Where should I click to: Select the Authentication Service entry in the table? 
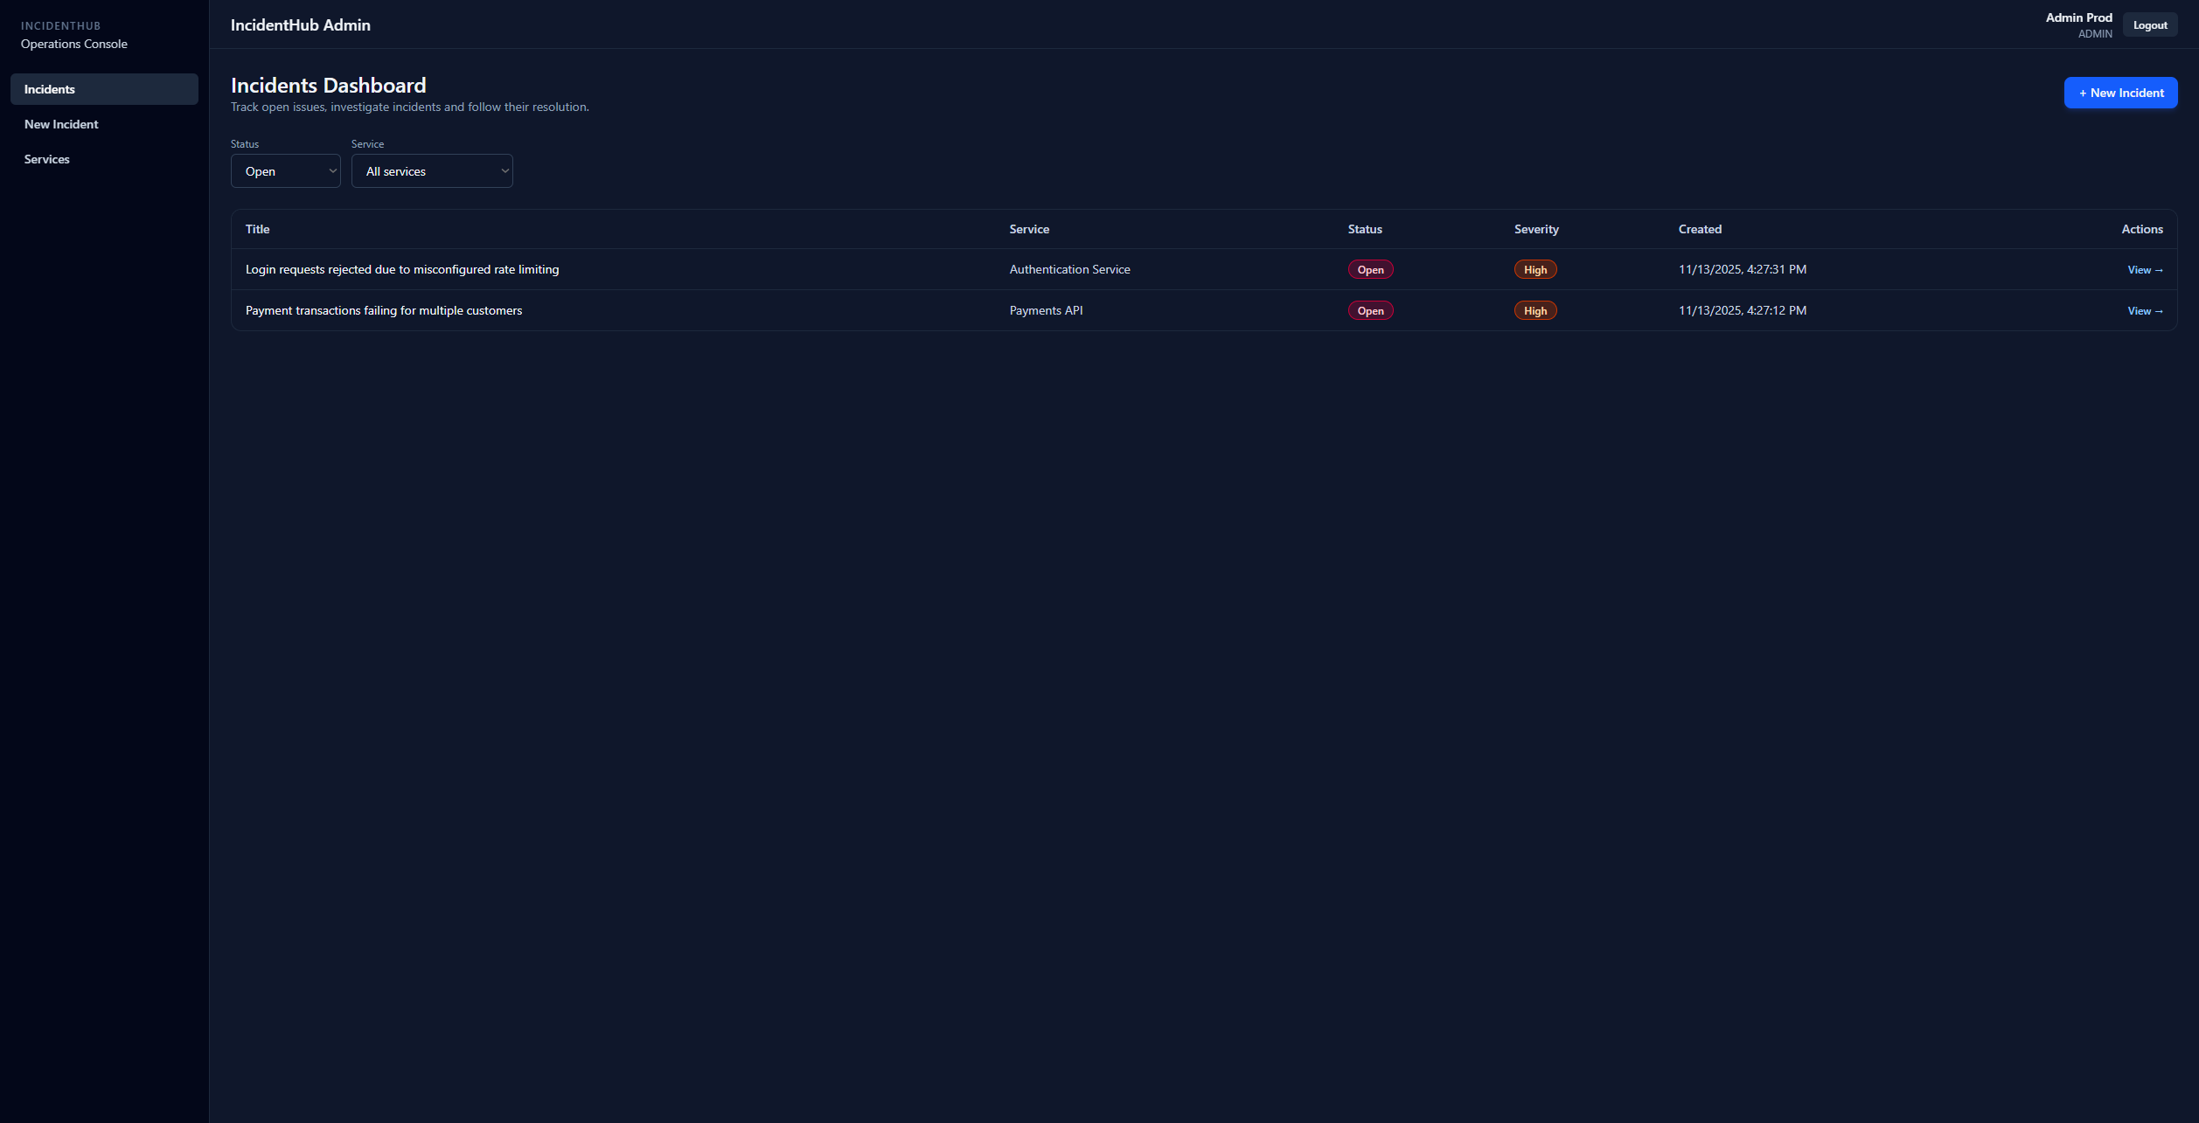click(1068, 269)
